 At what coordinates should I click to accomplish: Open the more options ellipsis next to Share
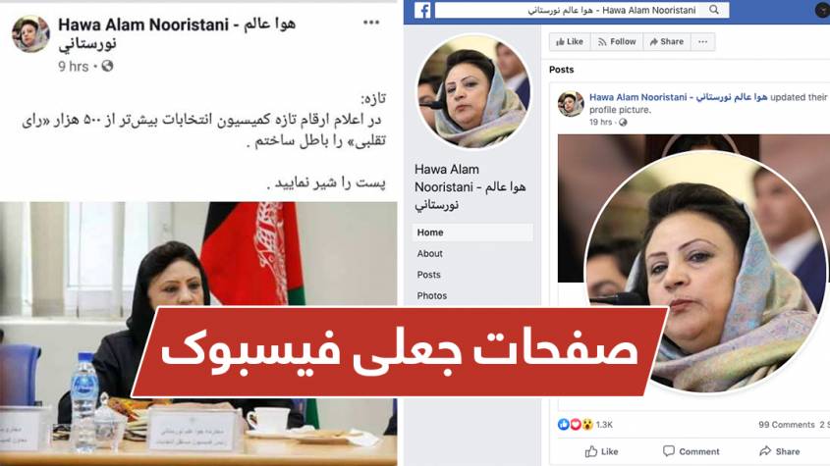[703, 42]
